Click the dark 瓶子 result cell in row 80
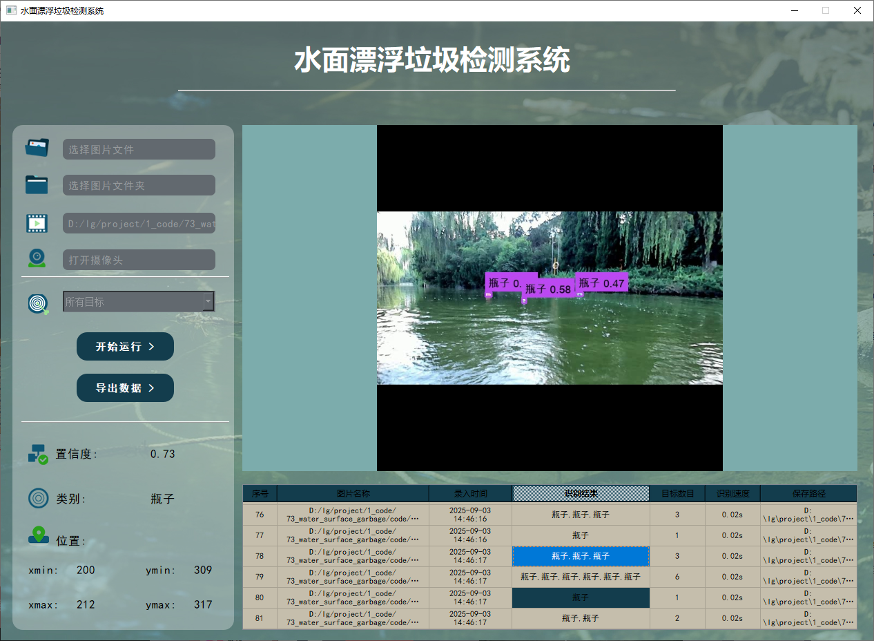 pyautogui.click(x=581, y=597)
